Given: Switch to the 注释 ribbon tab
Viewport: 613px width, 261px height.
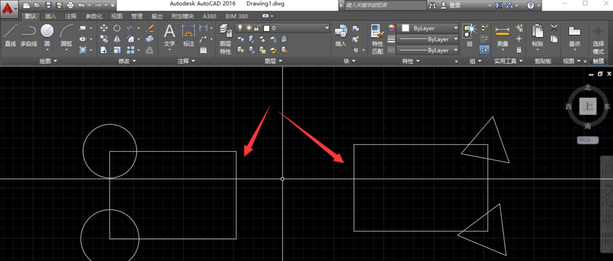Looking at the screenshot, I should click(71, 16).
